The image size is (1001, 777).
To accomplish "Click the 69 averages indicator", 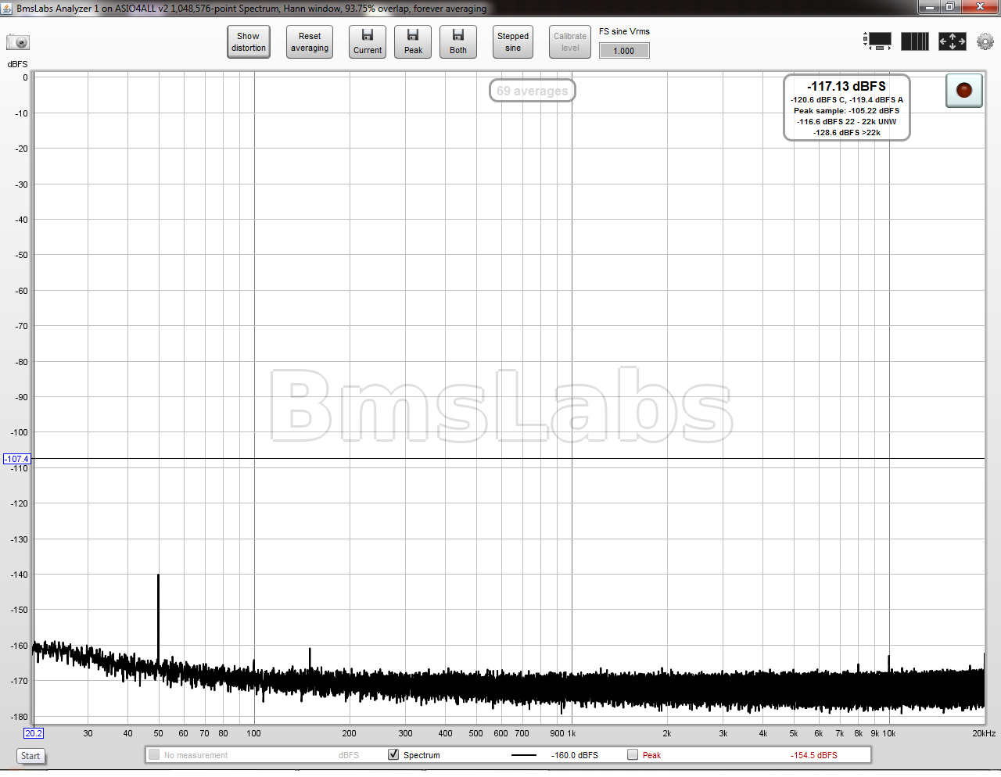I will pyautogui.click(x=533, y=91).
